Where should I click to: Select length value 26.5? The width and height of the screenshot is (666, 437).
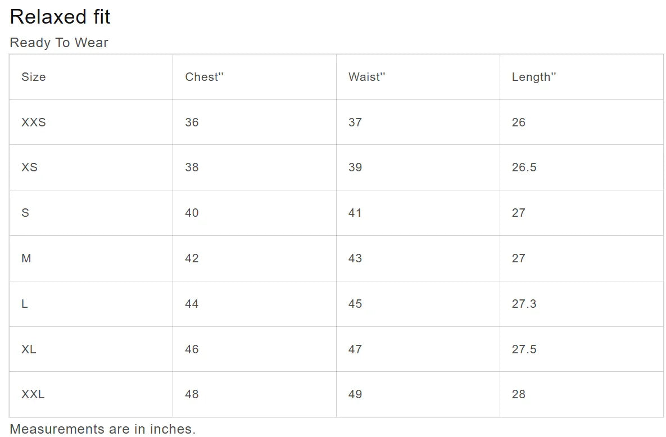[524, 167]
